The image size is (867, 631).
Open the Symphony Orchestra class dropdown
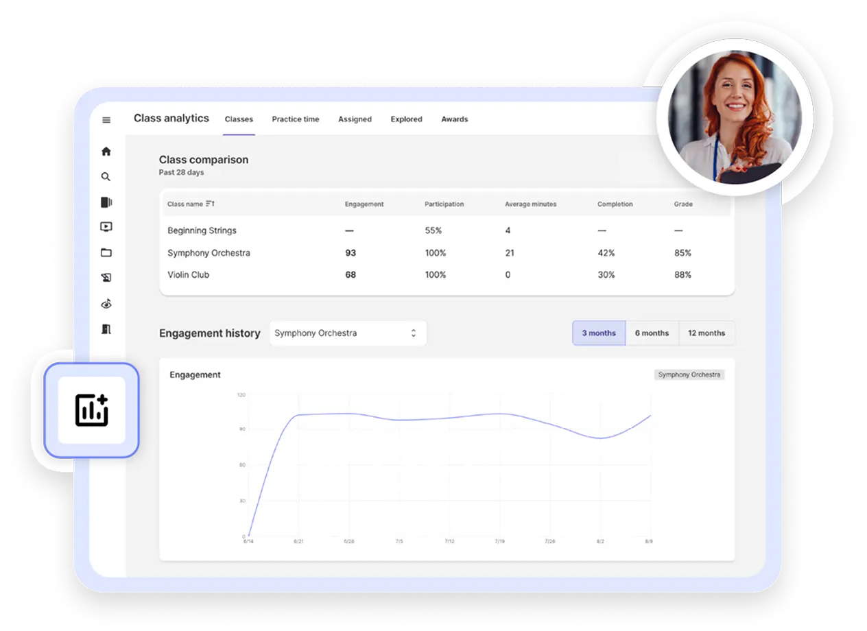(x=347, y=333)
